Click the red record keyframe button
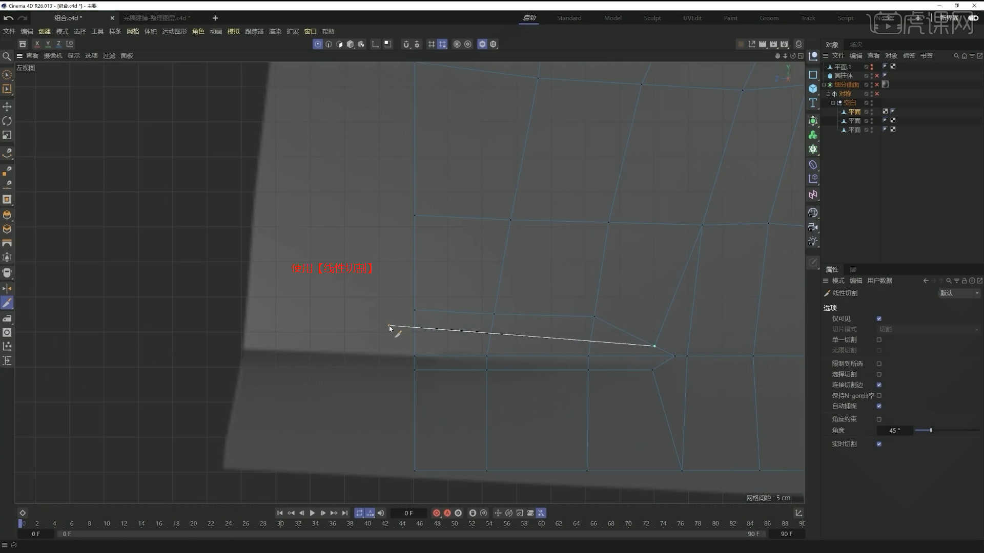This screenshot has width=984, height=553. coord(437,513)
